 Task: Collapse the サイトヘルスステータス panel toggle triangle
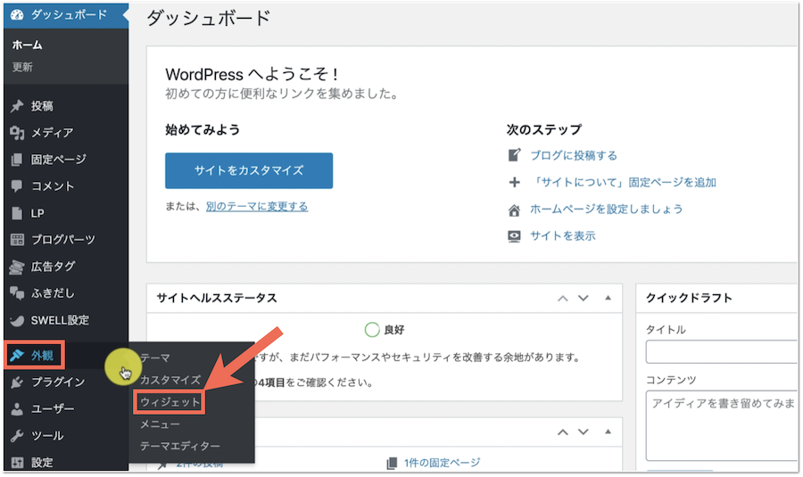click(x=608, y=298)
